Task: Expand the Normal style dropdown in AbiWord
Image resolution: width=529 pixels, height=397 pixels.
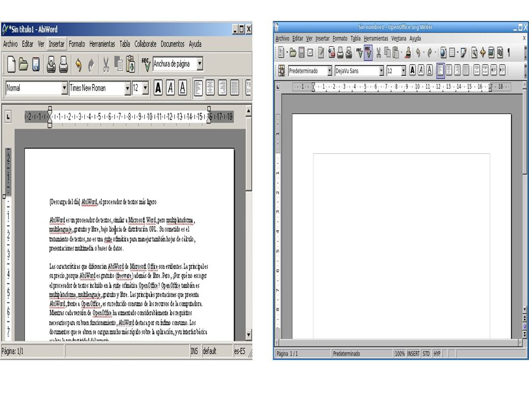Action: (64, 88)
